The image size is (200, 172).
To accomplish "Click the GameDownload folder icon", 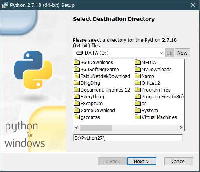I will coord(77,110).
